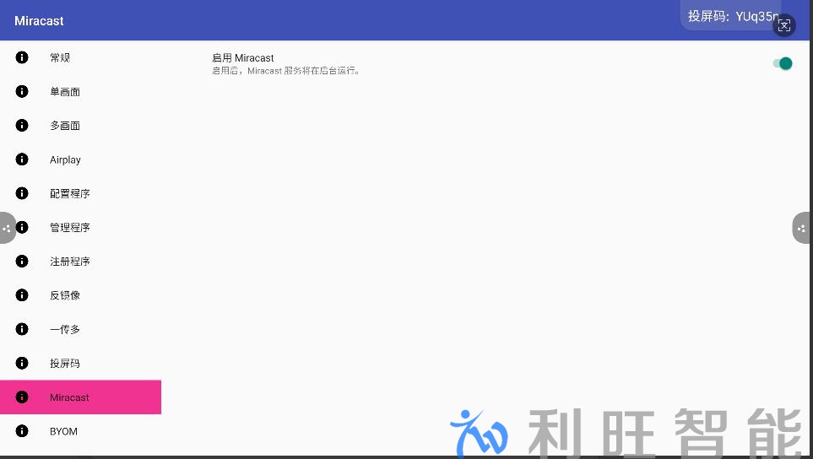This screenshot has height=459, width=813.
Task: Go to the Airplay settings
Action: [80, 159]
